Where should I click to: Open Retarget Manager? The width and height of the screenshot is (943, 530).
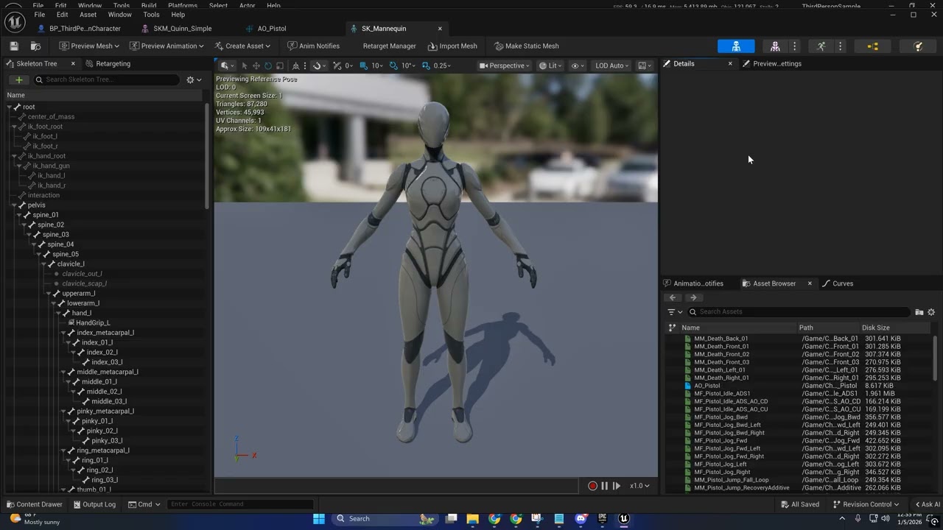point(389,46)
